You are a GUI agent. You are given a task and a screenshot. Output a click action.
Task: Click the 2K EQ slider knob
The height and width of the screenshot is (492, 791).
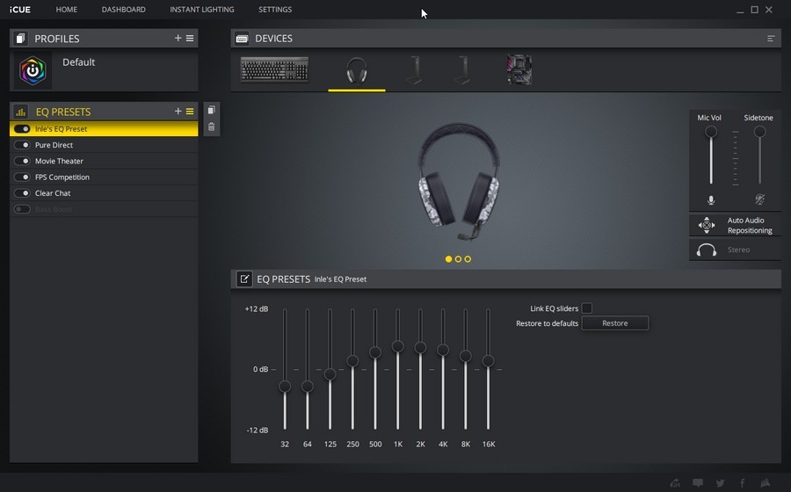(x=420, y=347)
